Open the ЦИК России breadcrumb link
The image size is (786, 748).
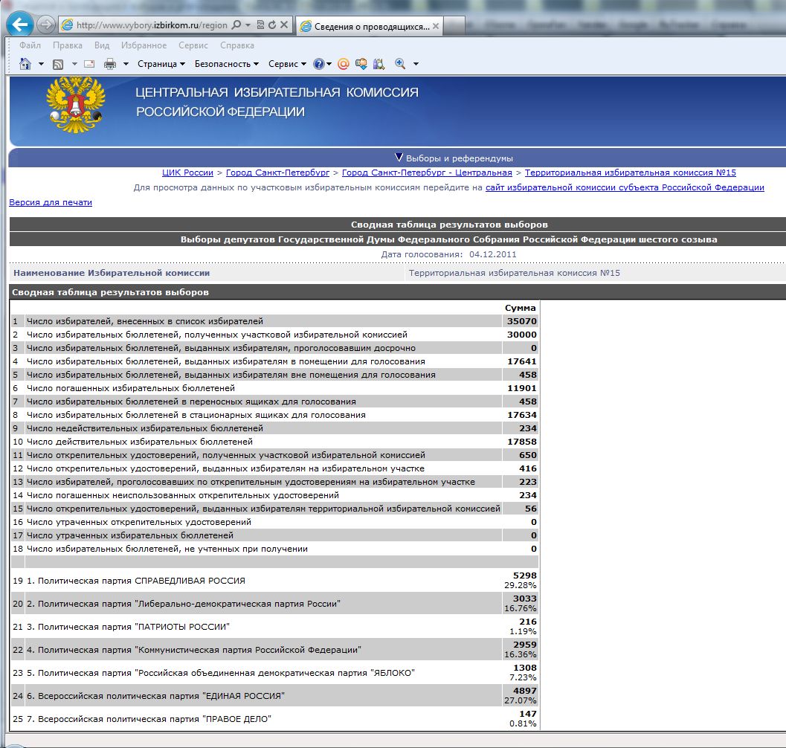[x=187, y=173]
